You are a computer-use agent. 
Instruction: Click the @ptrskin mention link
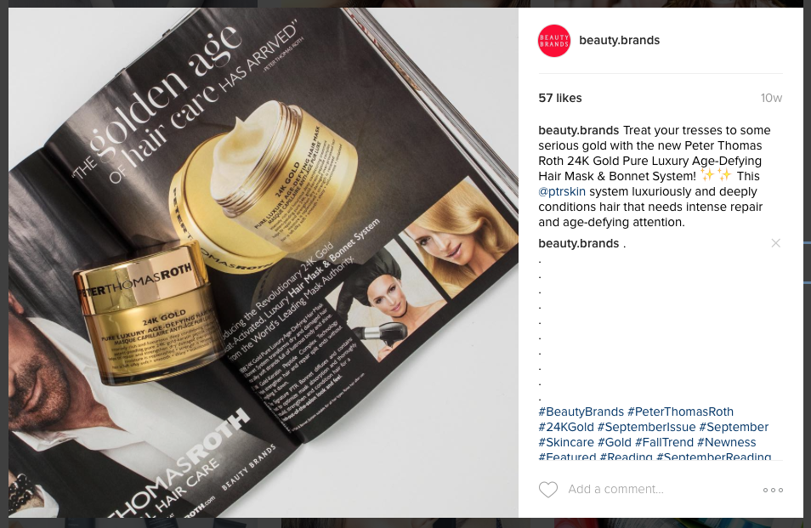coord(562,191)
